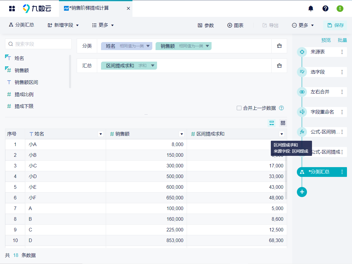Click the add step plus button
352x264 pixels.
coord(302,192)
